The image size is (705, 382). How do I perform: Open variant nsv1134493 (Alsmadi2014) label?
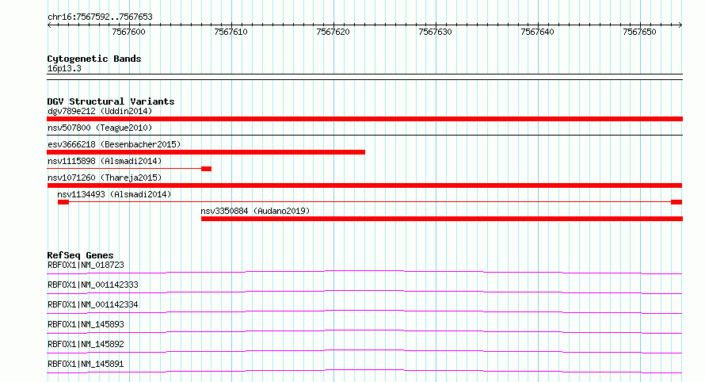point(114,194)
